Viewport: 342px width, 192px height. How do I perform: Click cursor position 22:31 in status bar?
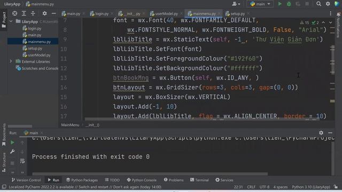(238, 187)
